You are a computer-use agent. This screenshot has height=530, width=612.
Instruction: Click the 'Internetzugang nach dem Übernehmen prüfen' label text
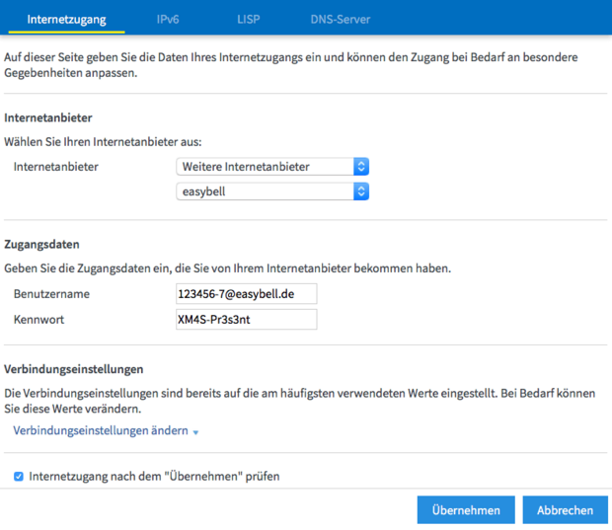click(x=154, y=477)
